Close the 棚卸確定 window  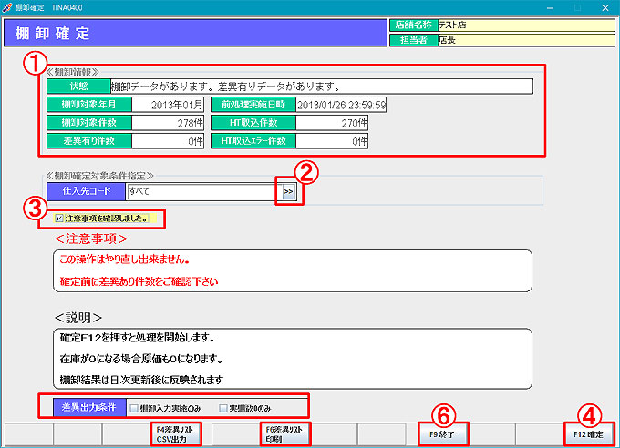pos(603,7)
